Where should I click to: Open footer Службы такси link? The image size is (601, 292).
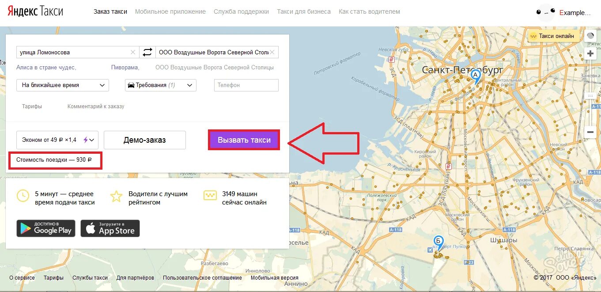click(x=90, y=278)
